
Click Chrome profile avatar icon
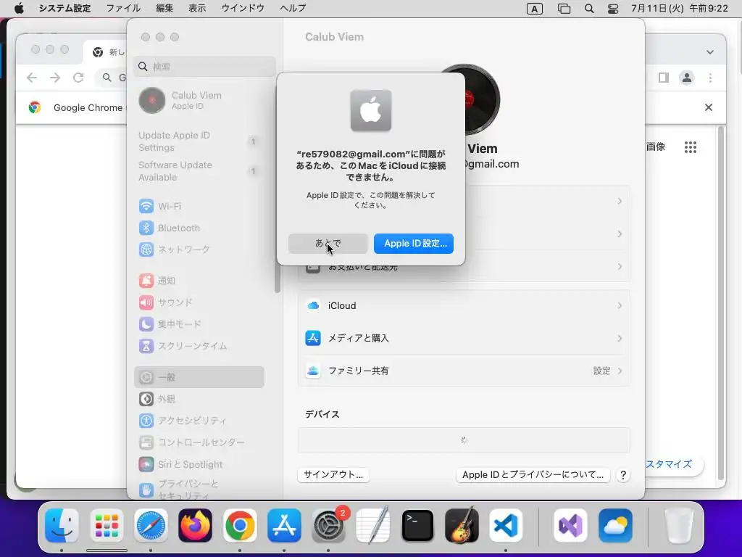click(687, 78)
